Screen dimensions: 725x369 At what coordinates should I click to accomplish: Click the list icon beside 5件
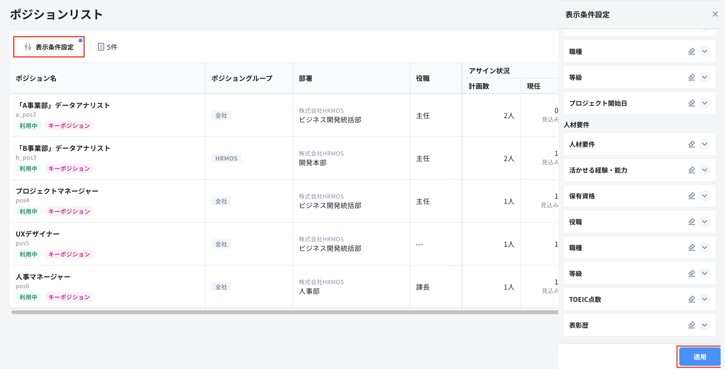coord(101,47)
